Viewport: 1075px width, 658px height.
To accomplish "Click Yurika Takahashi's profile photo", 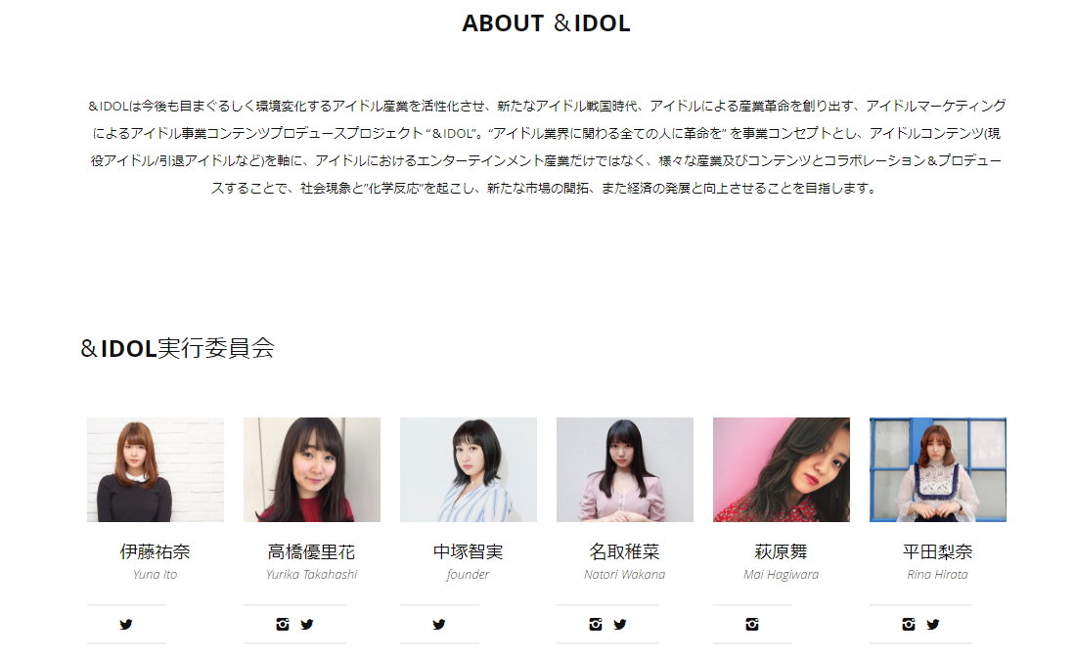I will point(312,469).
